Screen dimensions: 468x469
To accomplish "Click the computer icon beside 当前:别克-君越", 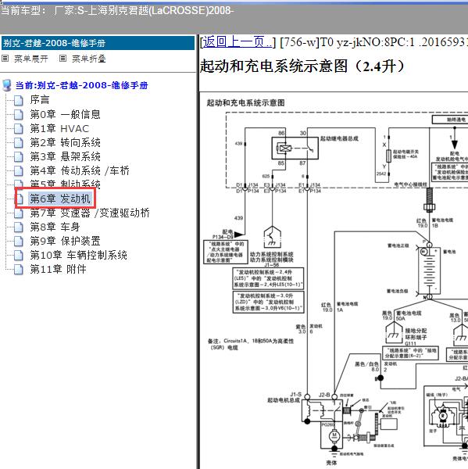I will tap(7, 85).
